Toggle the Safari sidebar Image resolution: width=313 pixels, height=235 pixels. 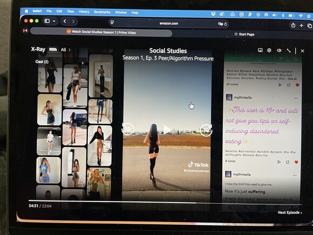tap(47, 21)
